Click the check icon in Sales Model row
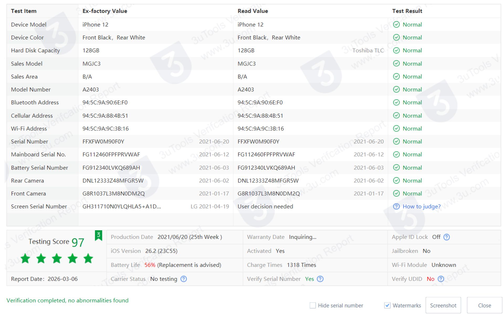The image size is (504, 316). click(396, 64)
